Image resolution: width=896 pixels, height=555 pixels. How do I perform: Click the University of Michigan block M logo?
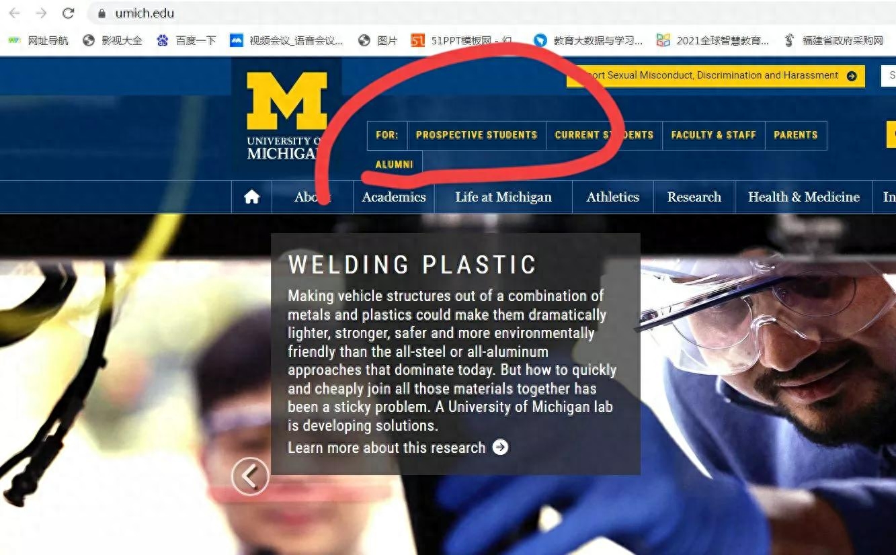286,101
